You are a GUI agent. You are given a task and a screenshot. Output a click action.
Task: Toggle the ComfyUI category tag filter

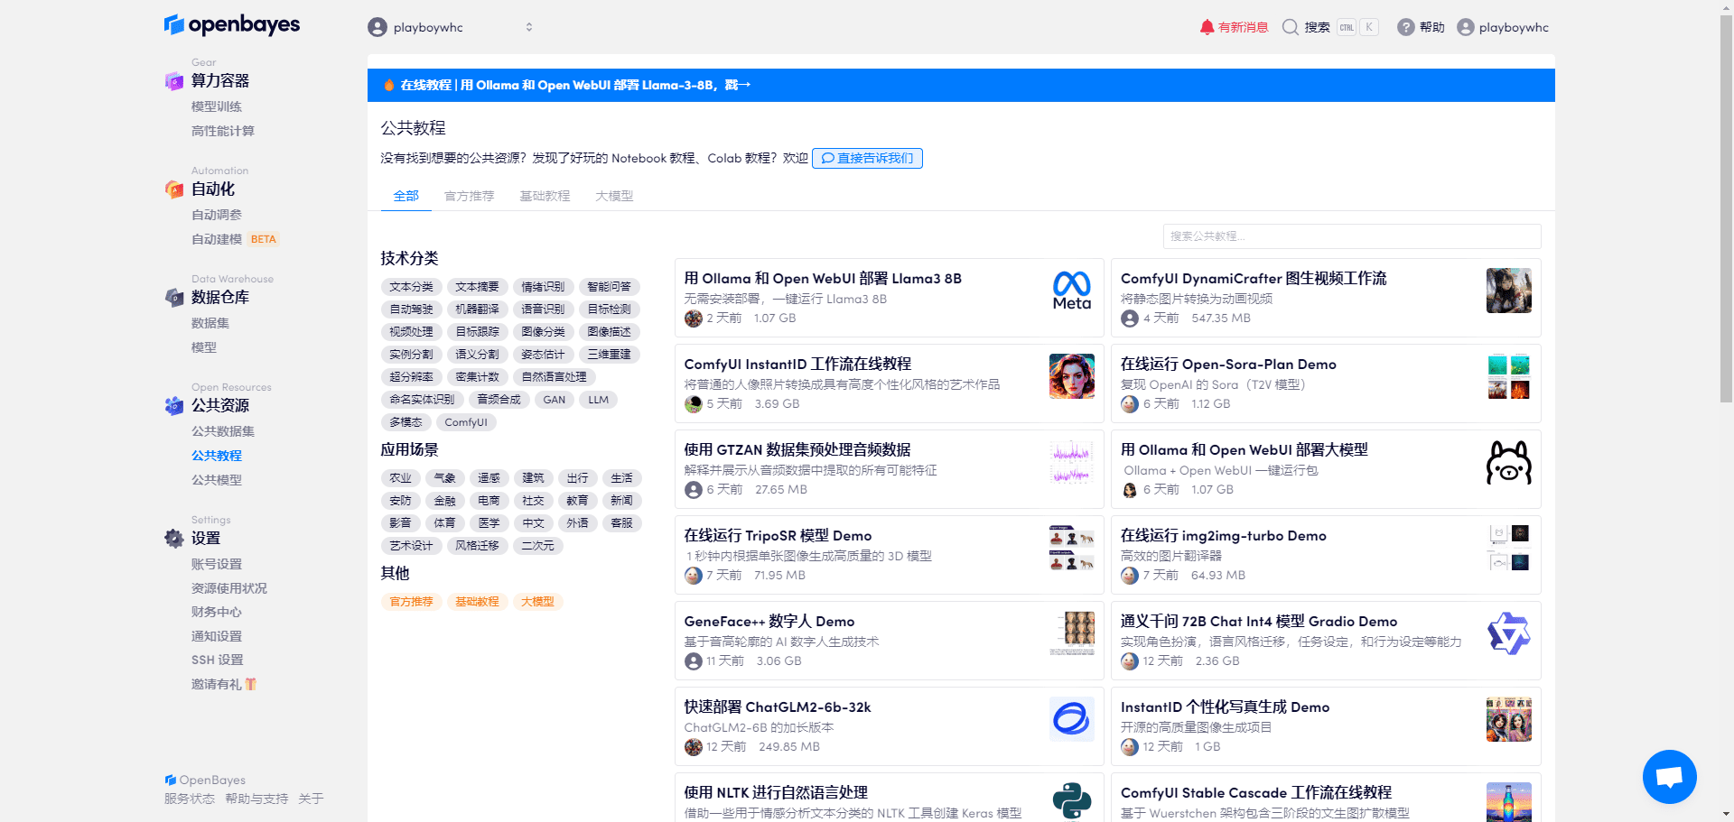(x=465, y=422)
